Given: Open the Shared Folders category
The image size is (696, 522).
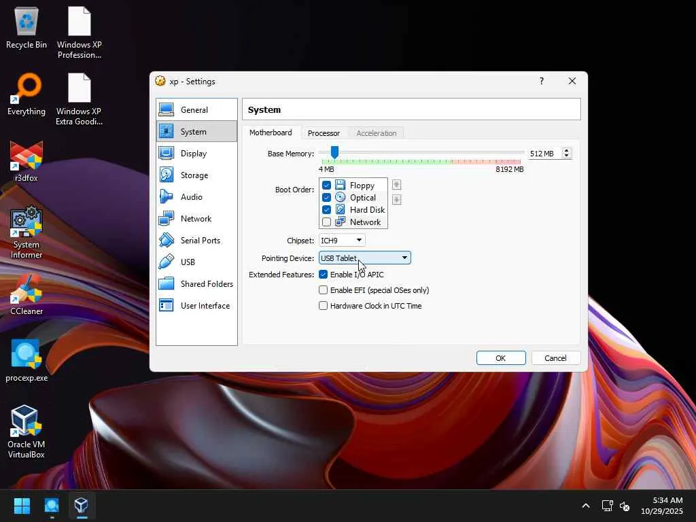Looking at the screenshot, I should point(196,283).
